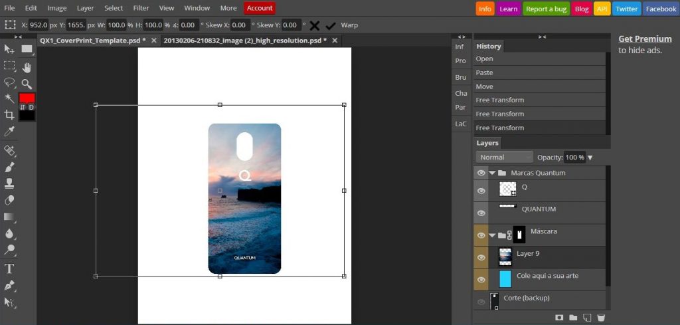Cancel the free transform with X
The image size is (680, 325).
315,26
